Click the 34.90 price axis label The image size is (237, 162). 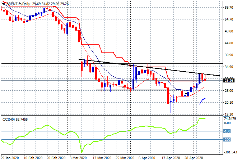click(x=229, y=67)
